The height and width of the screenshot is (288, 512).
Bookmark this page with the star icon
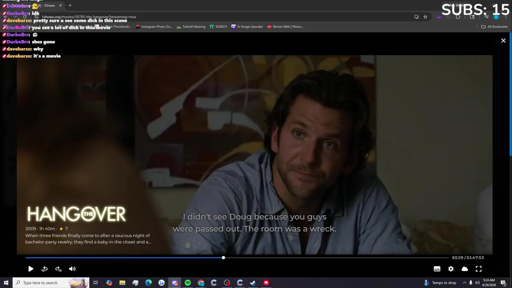pyautogui.click(x=425, y=17)
